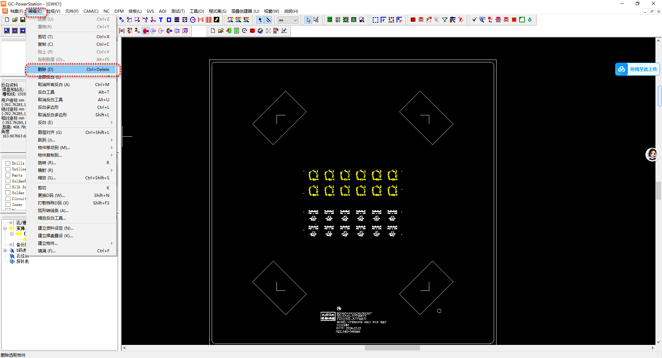Image resolution: width=662 pixels, height=358 pixels.
Task: Click the circular rotate arrow icon
Action: 244,31
